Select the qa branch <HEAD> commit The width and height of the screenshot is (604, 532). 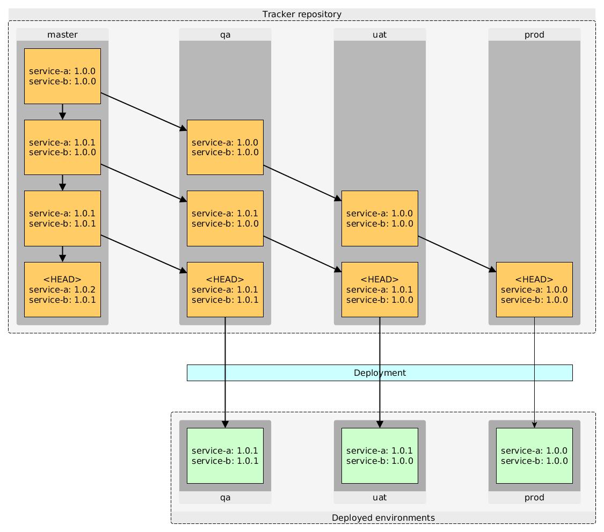click(x=225, y=290)
